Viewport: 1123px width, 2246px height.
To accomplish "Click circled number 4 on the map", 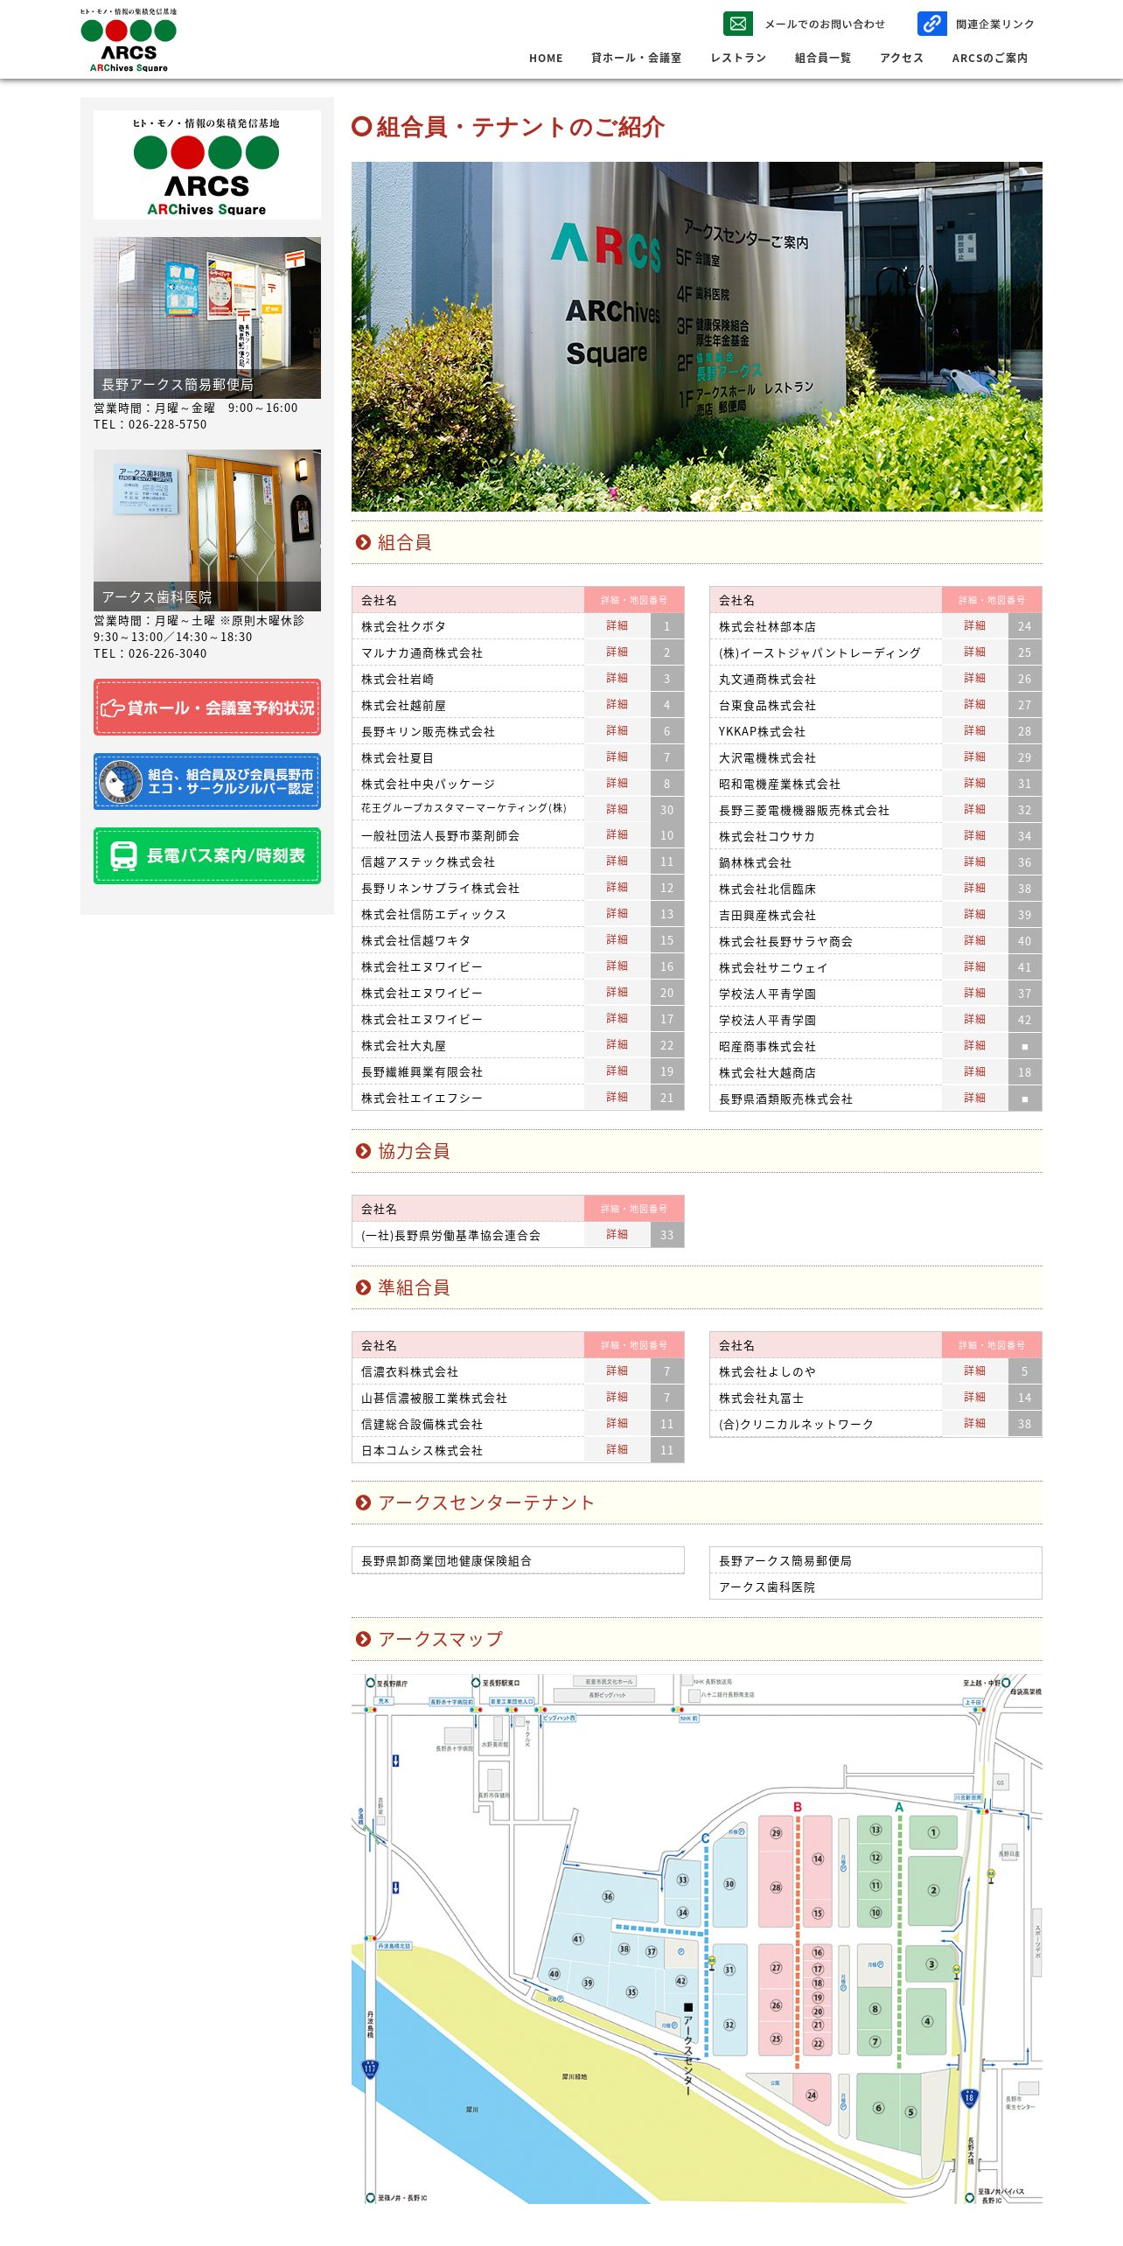I will tap(927, 2021).
